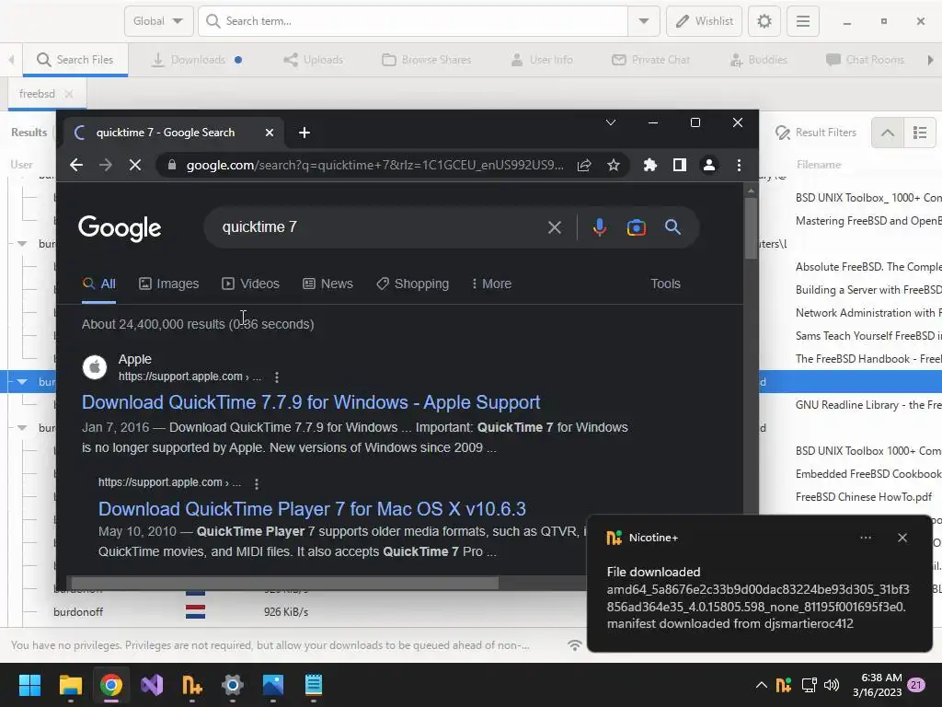
Task: Open Google search Tools
Action: pyautogui.click(x=665, y=284)
